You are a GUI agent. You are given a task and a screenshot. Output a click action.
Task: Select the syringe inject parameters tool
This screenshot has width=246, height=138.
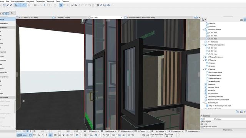coord(11,5)
